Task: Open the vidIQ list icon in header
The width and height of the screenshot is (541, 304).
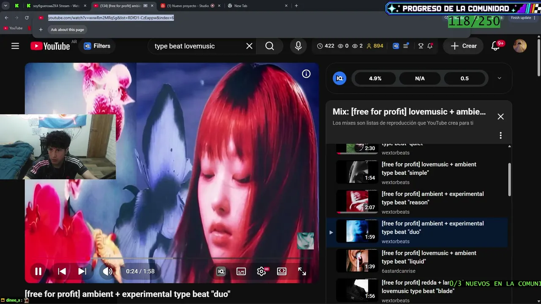Action: 406,46
